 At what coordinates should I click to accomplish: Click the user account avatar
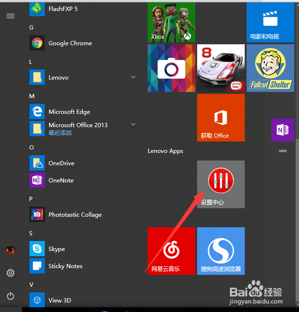(x=10, y=250)
